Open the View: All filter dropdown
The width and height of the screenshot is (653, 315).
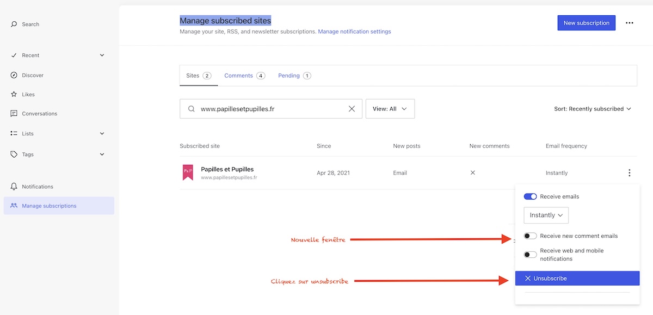[390, 109]
